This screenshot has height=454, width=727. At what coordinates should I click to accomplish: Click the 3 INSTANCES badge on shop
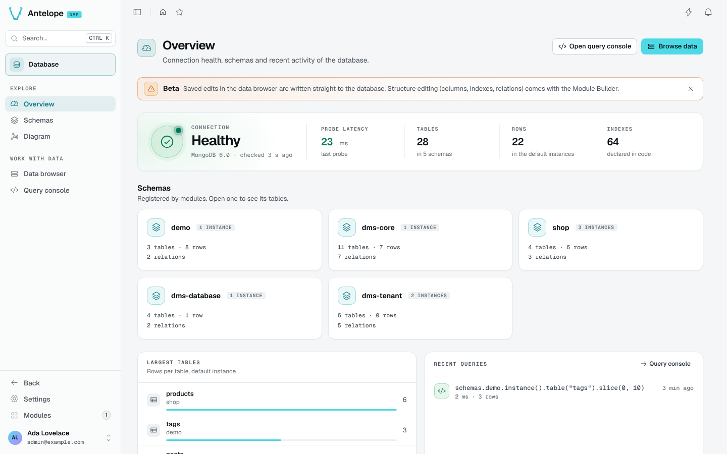(x=596, y=228)
